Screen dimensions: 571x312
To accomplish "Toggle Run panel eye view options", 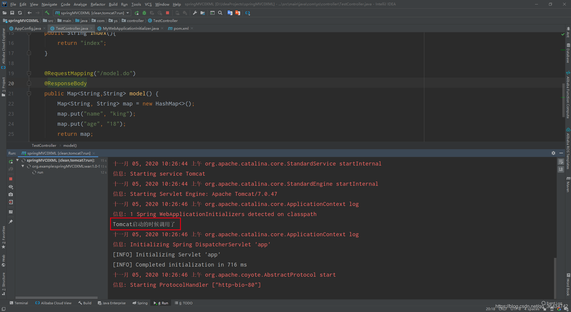I will (11, 187).
